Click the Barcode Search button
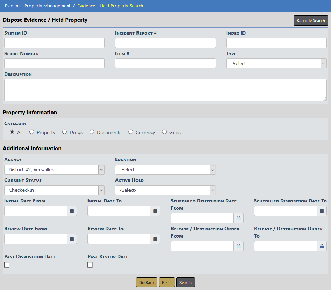Image resolution: width=331 pixels, height=290 pixels. coord(310,21)
